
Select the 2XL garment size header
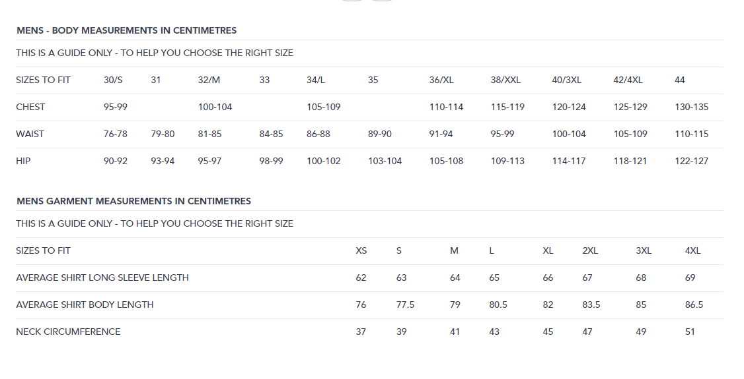[590, 250]
